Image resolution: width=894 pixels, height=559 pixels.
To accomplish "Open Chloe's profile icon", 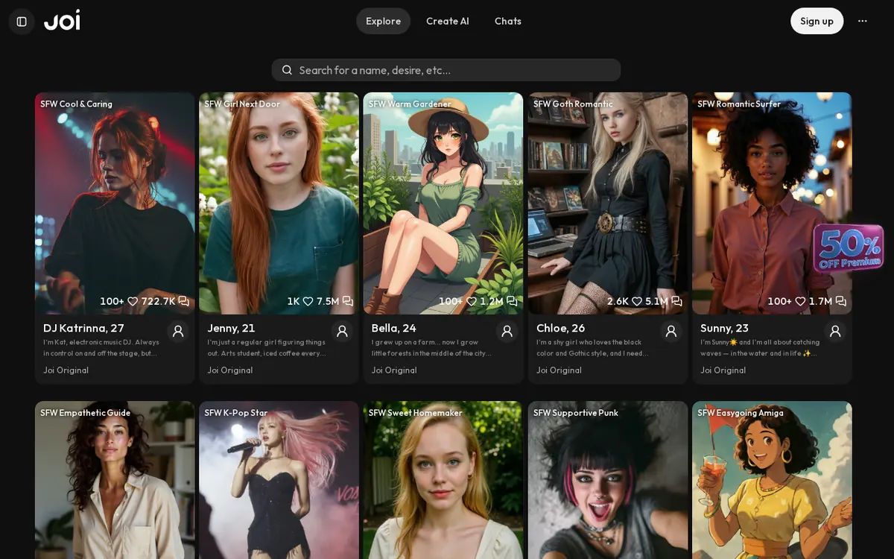I will [671, 332].
